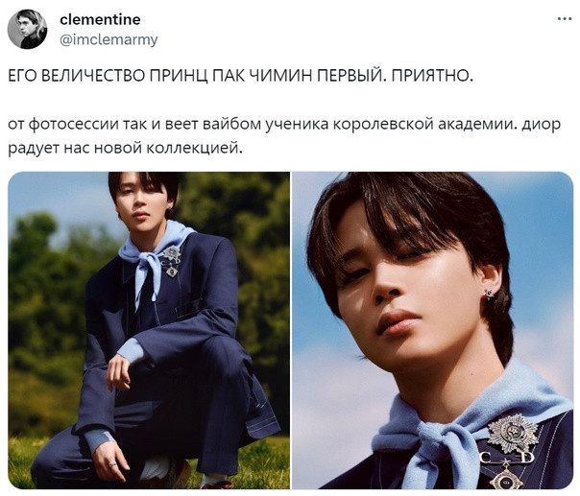Click the display name clementine
This screenshot has width=580, height=496.
(x=100, y=19)
